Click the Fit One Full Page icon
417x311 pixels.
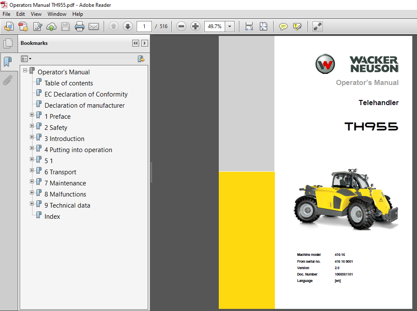[263, 26]
